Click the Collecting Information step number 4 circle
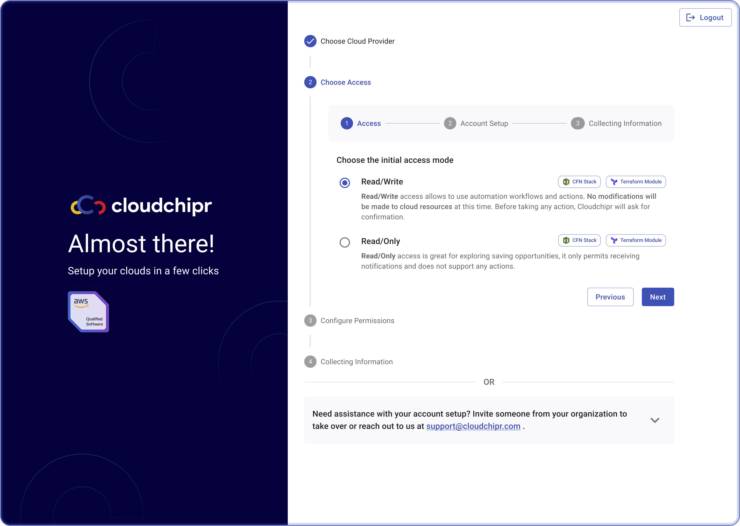The height and width of the screenshot is (526, 740). (310, 362)
